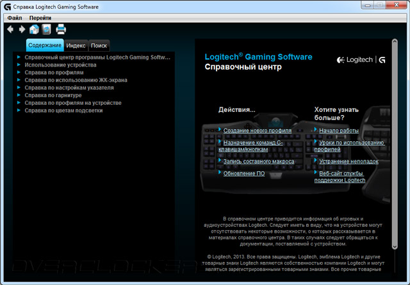410x285 pixels.
Task: Print the current help topic
Action: point(61,29)
